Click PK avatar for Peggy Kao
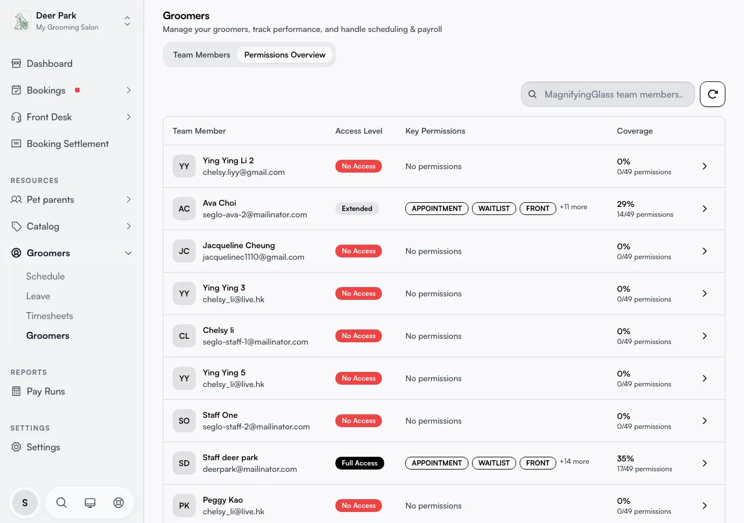Viewport: 744px width, 523px height. click(x=184, y=506)
